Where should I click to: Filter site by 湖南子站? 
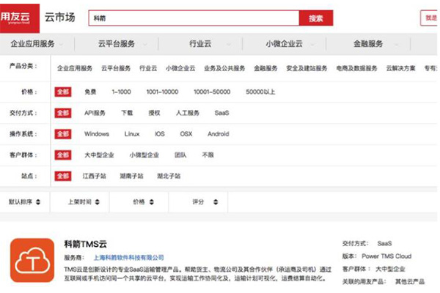click(131, 176)
